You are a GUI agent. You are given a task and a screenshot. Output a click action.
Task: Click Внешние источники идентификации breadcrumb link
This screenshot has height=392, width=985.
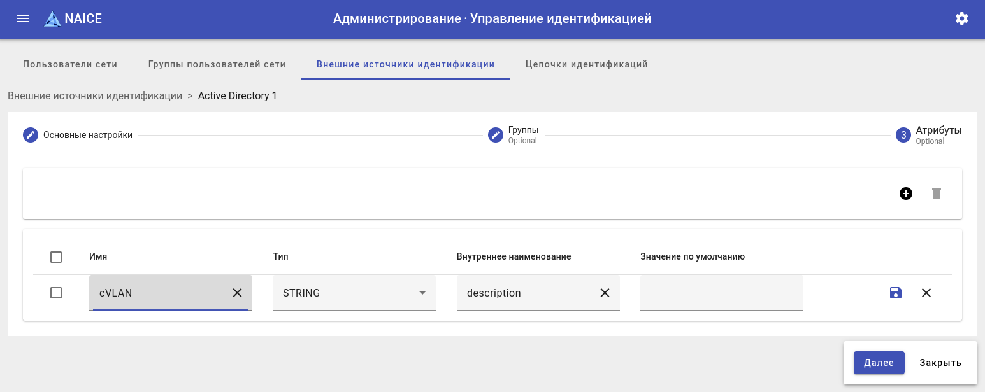point(95,96)
